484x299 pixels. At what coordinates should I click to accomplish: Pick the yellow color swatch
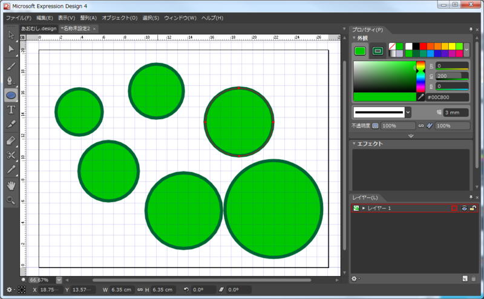pyautogui.click(x=452, y=47)
